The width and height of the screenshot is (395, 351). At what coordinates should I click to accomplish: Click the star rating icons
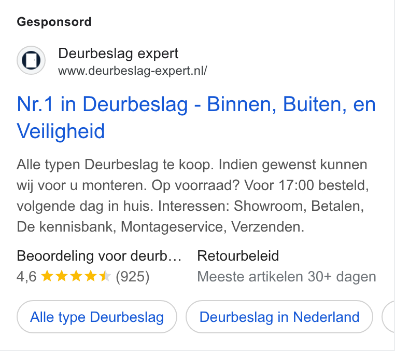coord(76,276)
